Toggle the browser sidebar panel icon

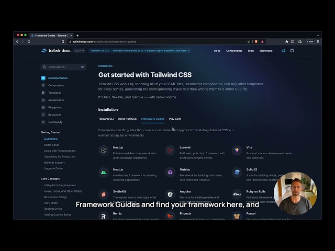click(293, 42)
